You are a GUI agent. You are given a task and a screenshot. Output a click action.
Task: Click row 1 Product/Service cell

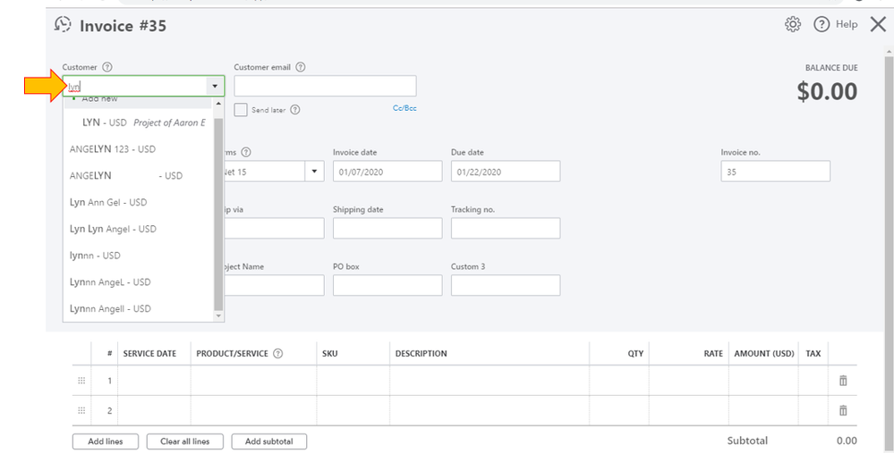tap(254, 381)
